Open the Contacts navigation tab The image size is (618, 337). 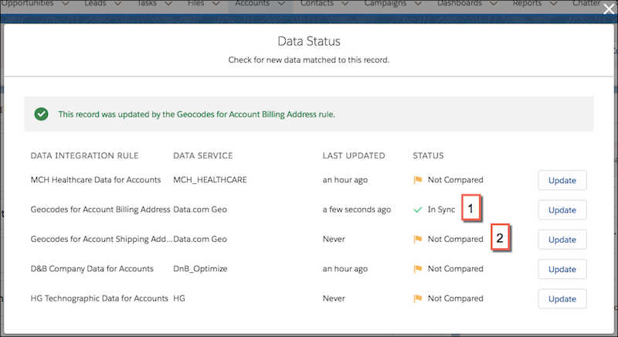pyautogui.click(x=317, y=3)
